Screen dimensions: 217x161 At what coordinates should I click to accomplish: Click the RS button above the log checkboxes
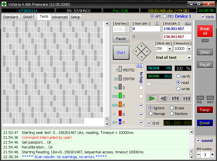tap(140, 66)
